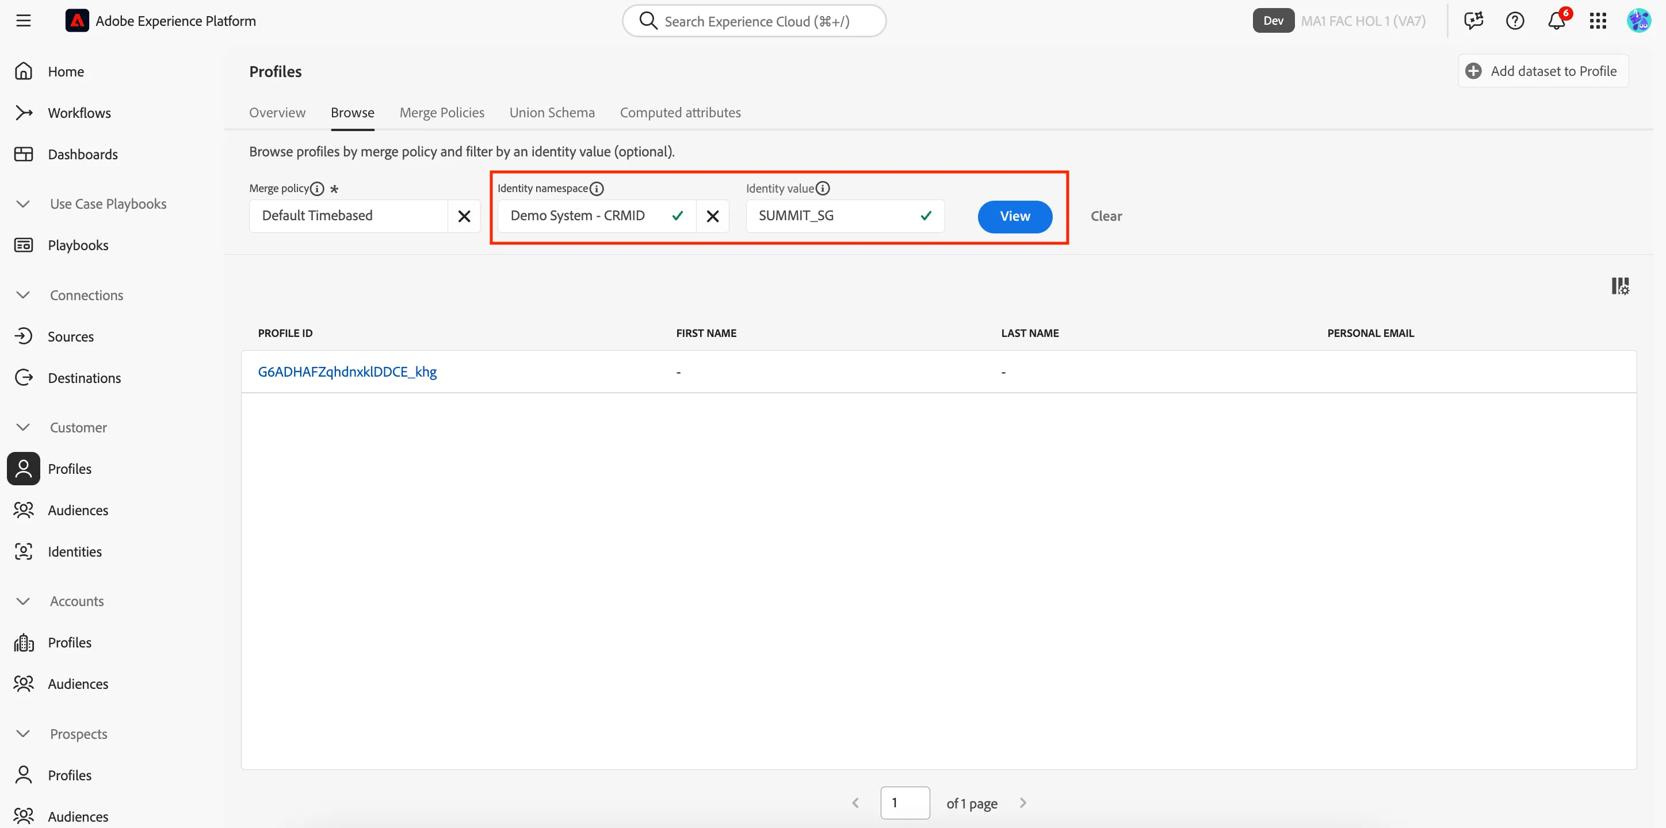
Task: Open the Identity namespace dropdown
Action: pos(597,216)
